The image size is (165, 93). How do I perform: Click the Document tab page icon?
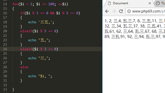pos(109,3)
